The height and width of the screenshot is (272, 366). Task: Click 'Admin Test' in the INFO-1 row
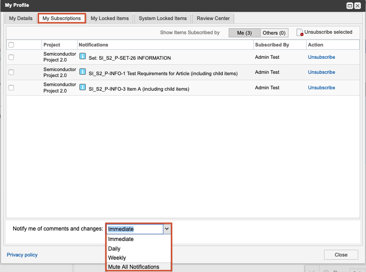(267, 72)
